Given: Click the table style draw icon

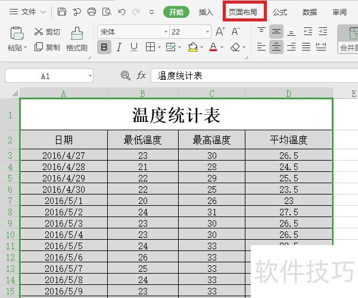Looking at the screenshot, I should tap(171, 47).
